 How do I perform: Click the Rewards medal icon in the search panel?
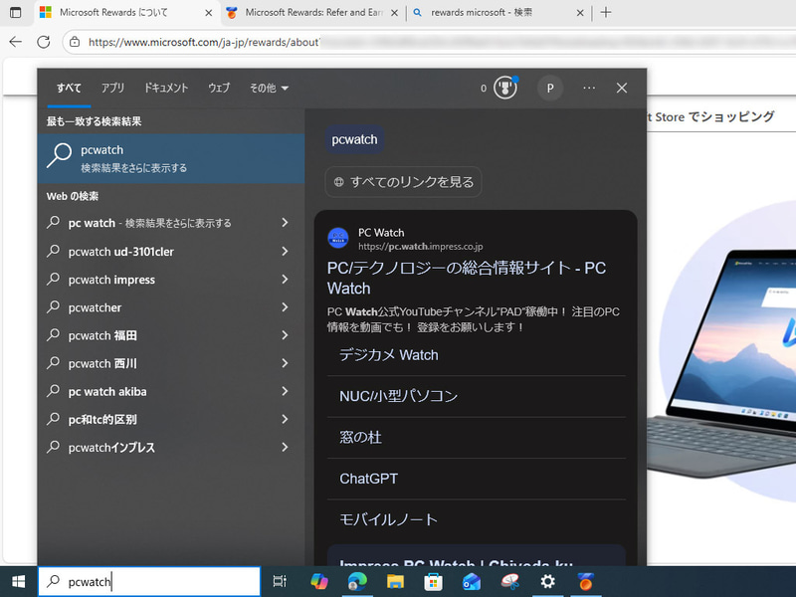pos(505,88)
